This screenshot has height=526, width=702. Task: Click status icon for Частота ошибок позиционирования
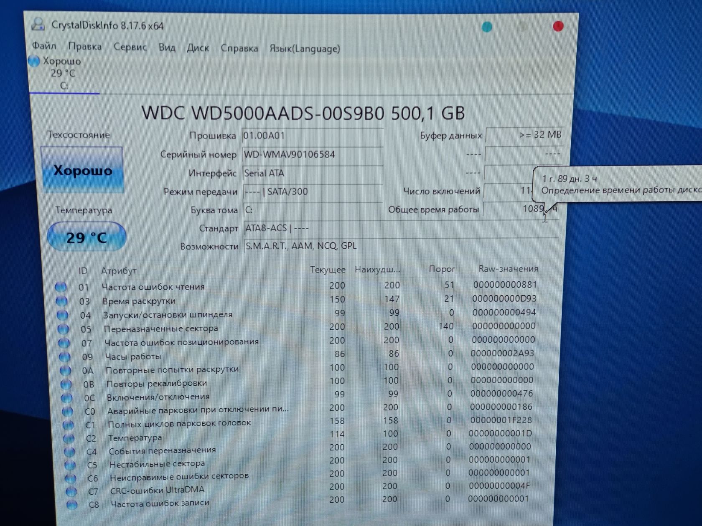(64, 343)
